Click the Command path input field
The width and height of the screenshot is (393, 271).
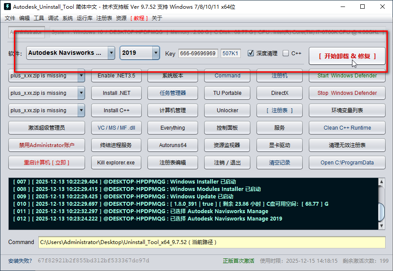[x=212, y=242]
